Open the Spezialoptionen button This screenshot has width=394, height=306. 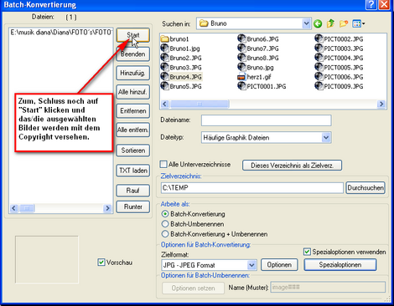click(x=340, y=265)
